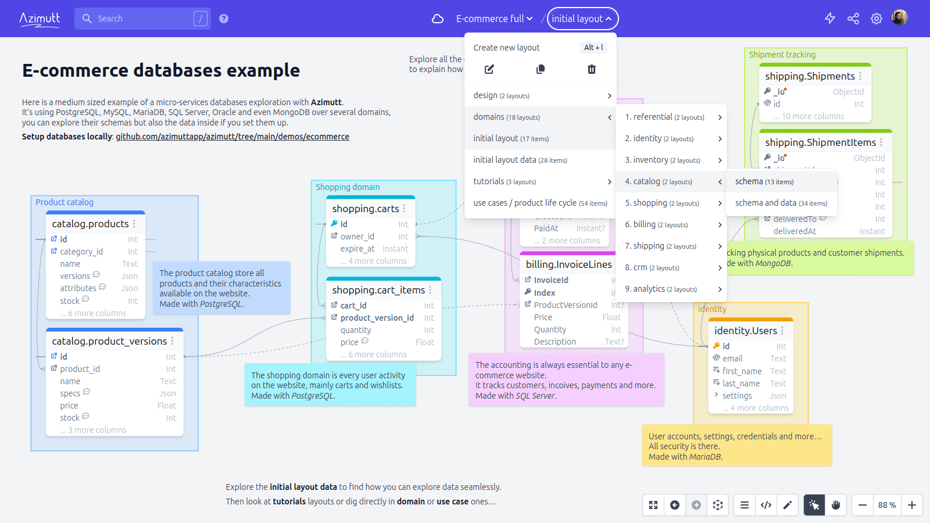Zoom out with the minus button
This screenshot has width=930, height=523.
pos(863,505)
